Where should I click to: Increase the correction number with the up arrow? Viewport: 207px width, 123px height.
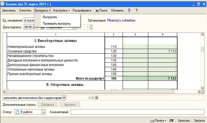91,26
